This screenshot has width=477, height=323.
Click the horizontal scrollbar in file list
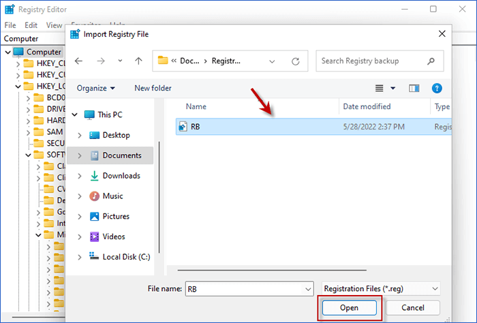point(272,270)
